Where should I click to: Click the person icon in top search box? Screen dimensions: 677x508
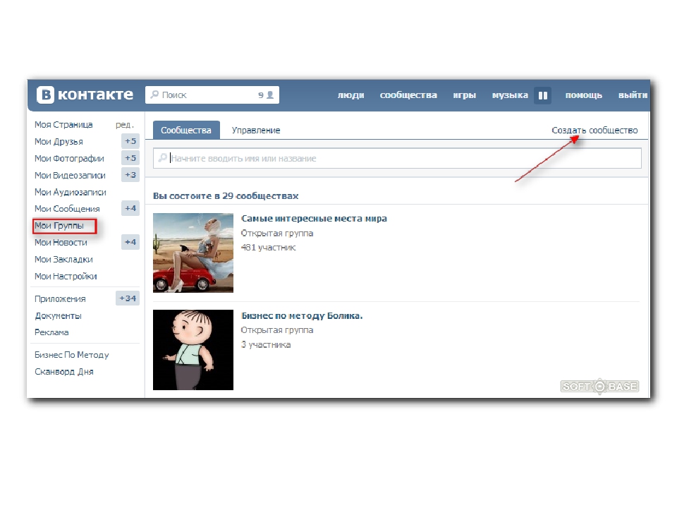pyautogui.click(x=270, y=95)
